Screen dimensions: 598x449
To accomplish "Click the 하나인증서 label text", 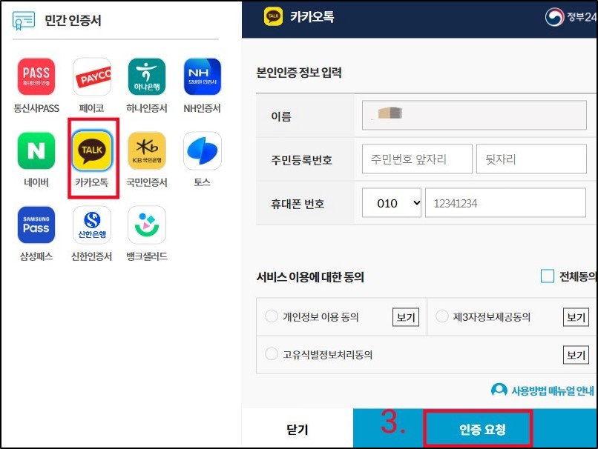I will pos(147,108).
